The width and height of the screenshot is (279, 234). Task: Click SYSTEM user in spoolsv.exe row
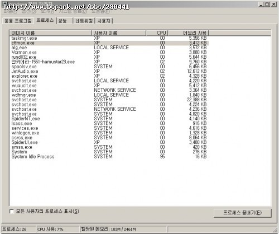point(103,67)
